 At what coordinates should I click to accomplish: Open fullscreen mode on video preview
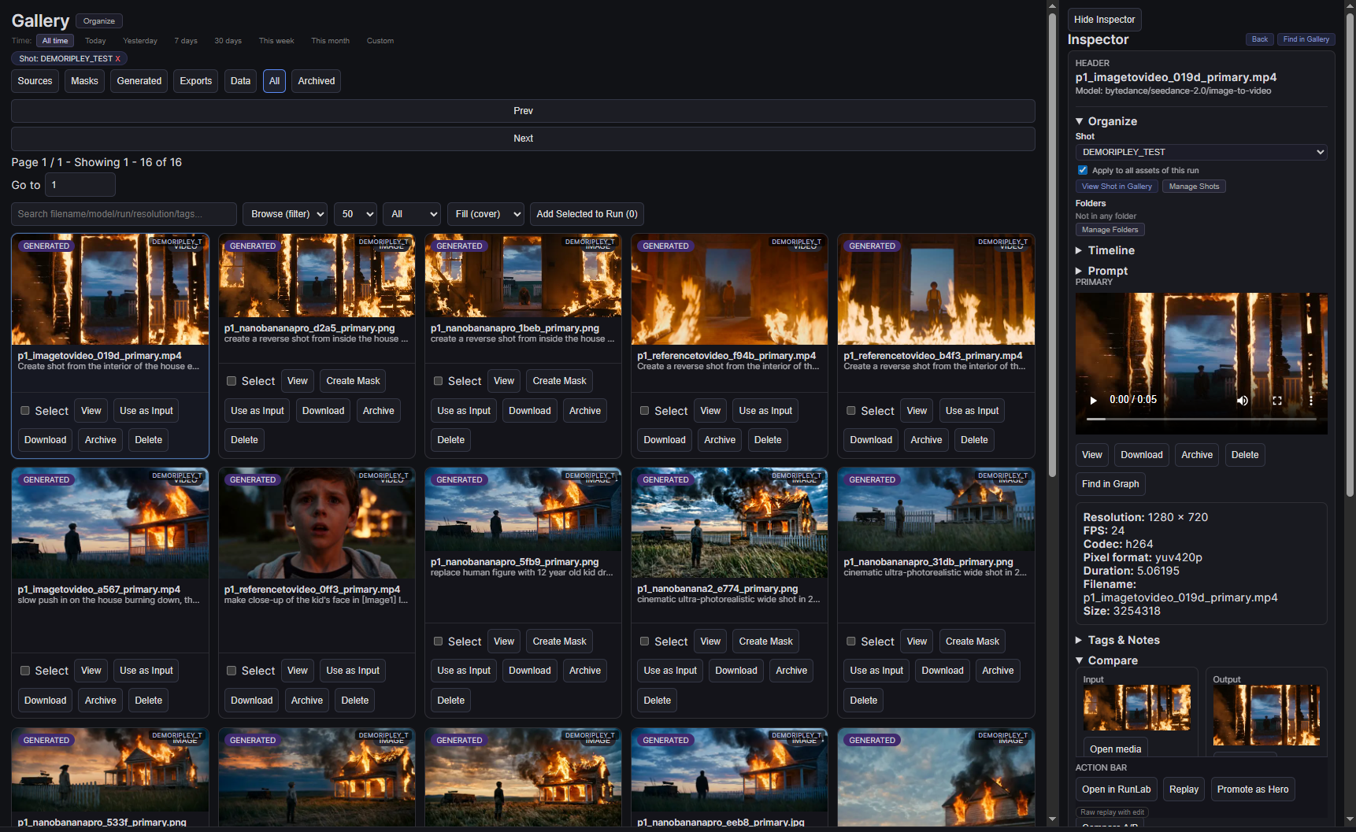(x=1277, y=400)
